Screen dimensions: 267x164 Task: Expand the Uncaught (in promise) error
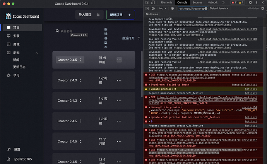149,108
